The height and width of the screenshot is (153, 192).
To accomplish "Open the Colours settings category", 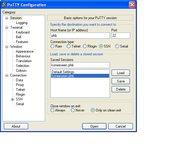I will (21, 71).
